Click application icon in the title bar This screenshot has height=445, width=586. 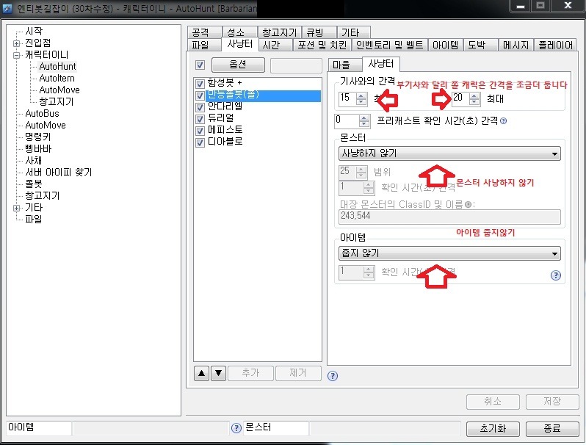[x=7, y=8]
